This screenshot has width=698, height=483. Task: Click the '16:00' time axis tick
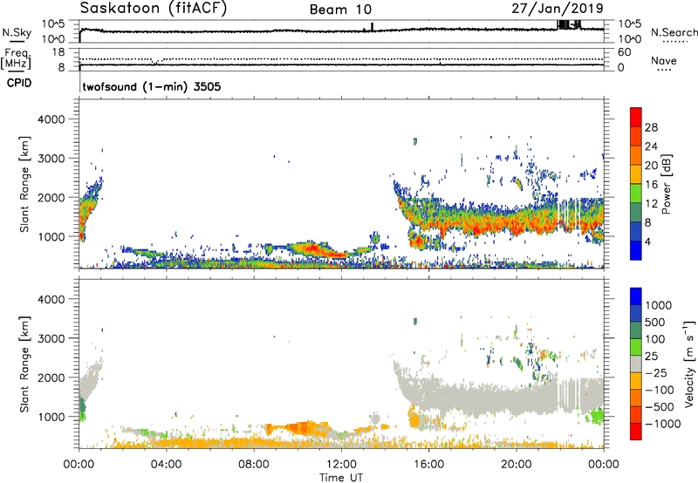pyautogui.click(x=428, y=465)
